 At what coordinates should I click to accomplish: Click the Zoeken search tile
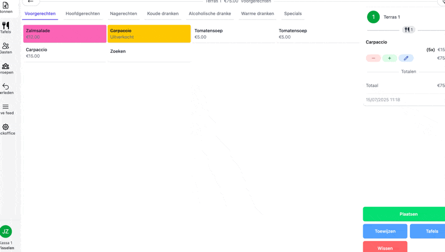[149, 52]
